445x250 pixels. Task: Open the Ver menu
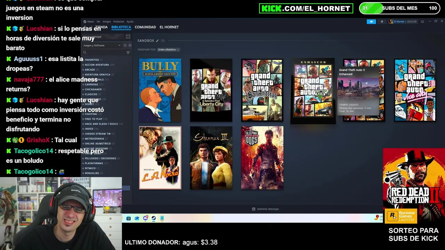pos(98,22)
